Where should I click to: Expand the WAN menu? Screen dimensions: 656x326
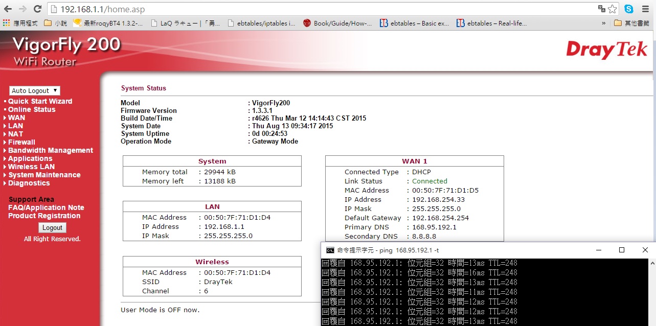pyautogui.click(x=16, y=118)
